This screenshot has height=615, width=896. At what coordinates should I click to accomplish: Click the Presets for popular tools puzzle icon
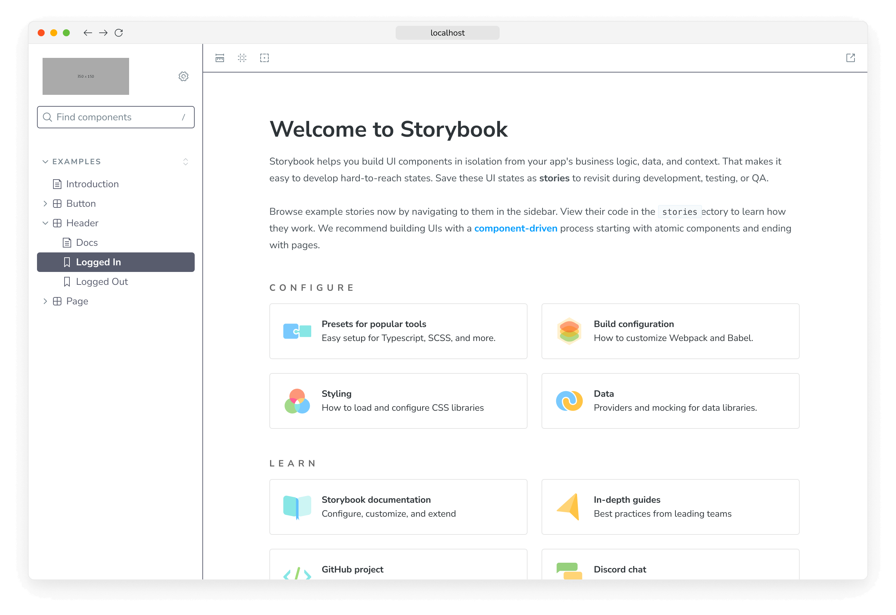(x=297, y=331)
